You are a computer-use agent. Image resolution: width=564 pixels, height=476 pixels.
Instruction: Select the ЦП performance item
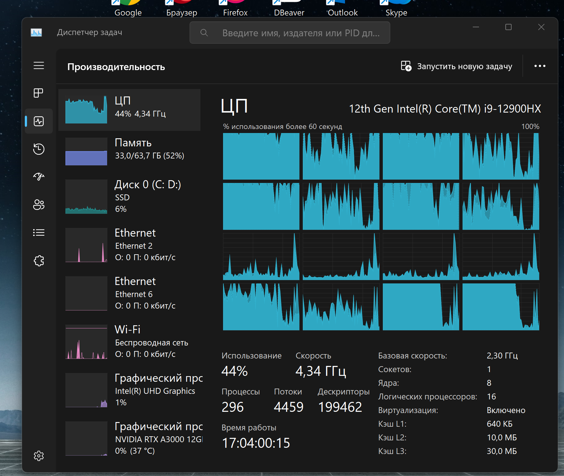click(x=129, y=110)
